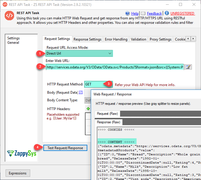Click the Body Request Data [?] help link
Viewport: 201px width, 180px height.
[81, 92]
